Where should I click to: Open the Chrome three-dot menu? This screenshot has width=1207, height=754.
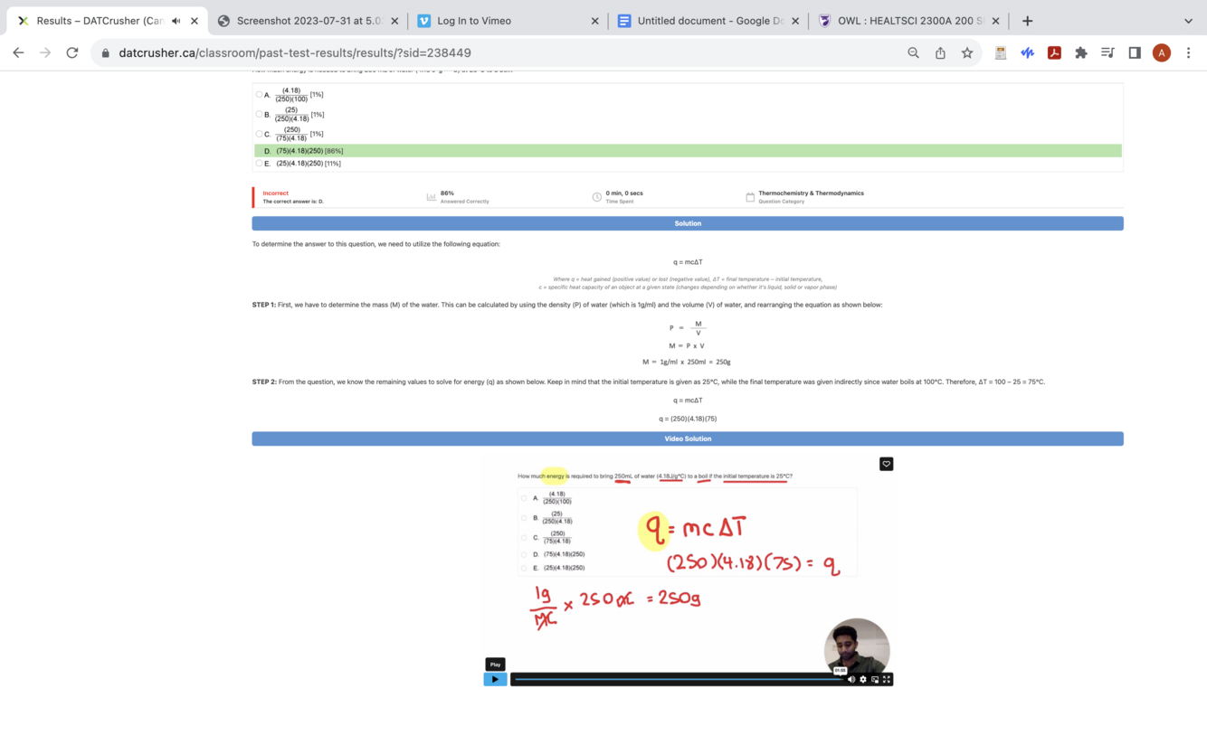pyautogui.click(x=1188, y=52)
